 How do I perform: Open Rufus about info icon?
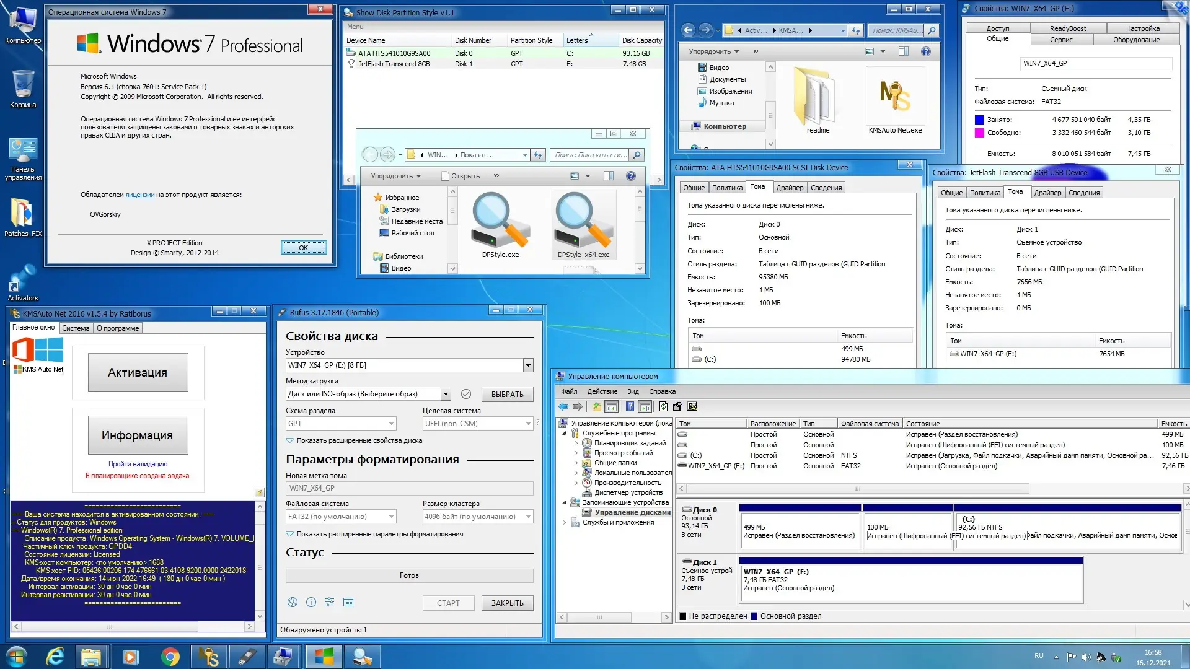(x=311, y=602)
